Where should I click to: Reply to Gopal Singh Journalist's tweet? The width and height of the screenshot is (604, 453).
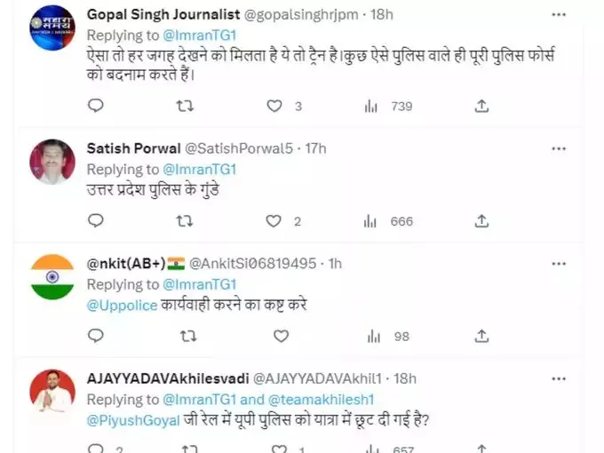click(96, 106)
